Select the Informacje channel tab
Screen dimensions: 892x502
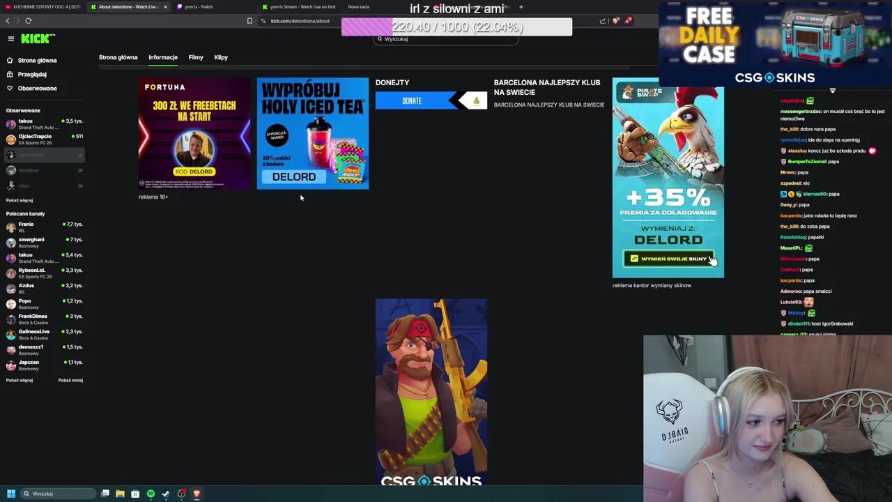pos(163,57)
